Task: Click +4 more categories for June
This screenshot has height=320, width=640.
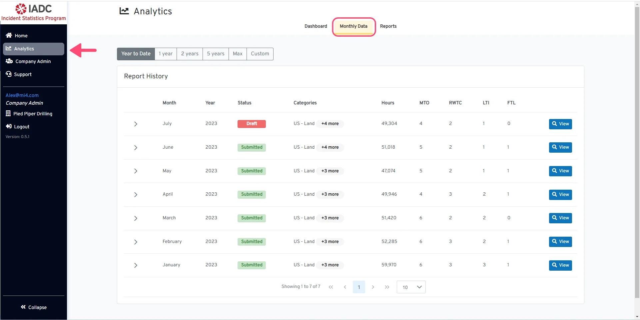Action: tap(330, 147)
